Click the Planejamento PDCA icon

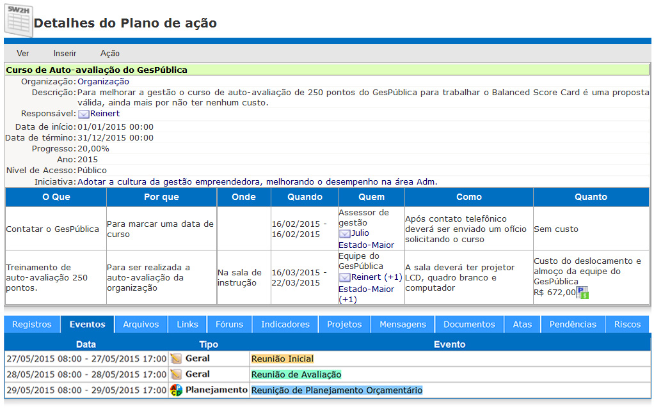(x=176, y=390)
